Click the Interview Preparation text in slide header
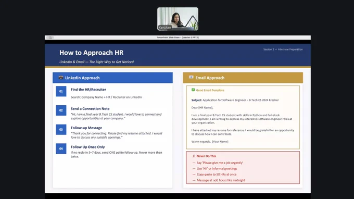 [x=290, y=49]
